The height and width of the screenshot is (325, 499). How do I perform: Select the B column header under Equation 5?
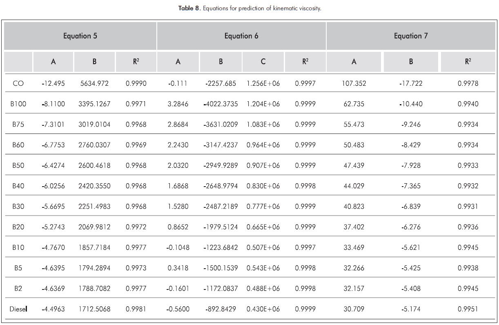coord(94,62)
